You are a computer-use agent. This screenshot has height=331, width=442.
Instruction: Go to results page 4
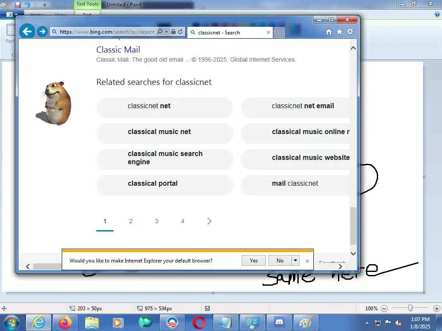pyautogui.click(x=183, y=221)
